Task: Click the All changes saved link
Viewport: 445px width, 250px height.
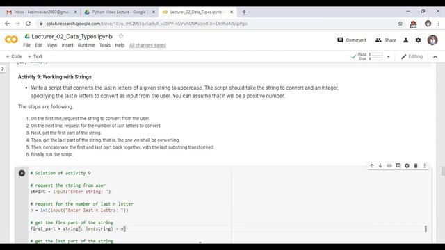Action: (x=147, y=45)
